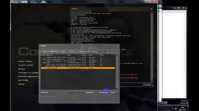Click the console Подтвер. submit button

[x=148, y=85]
